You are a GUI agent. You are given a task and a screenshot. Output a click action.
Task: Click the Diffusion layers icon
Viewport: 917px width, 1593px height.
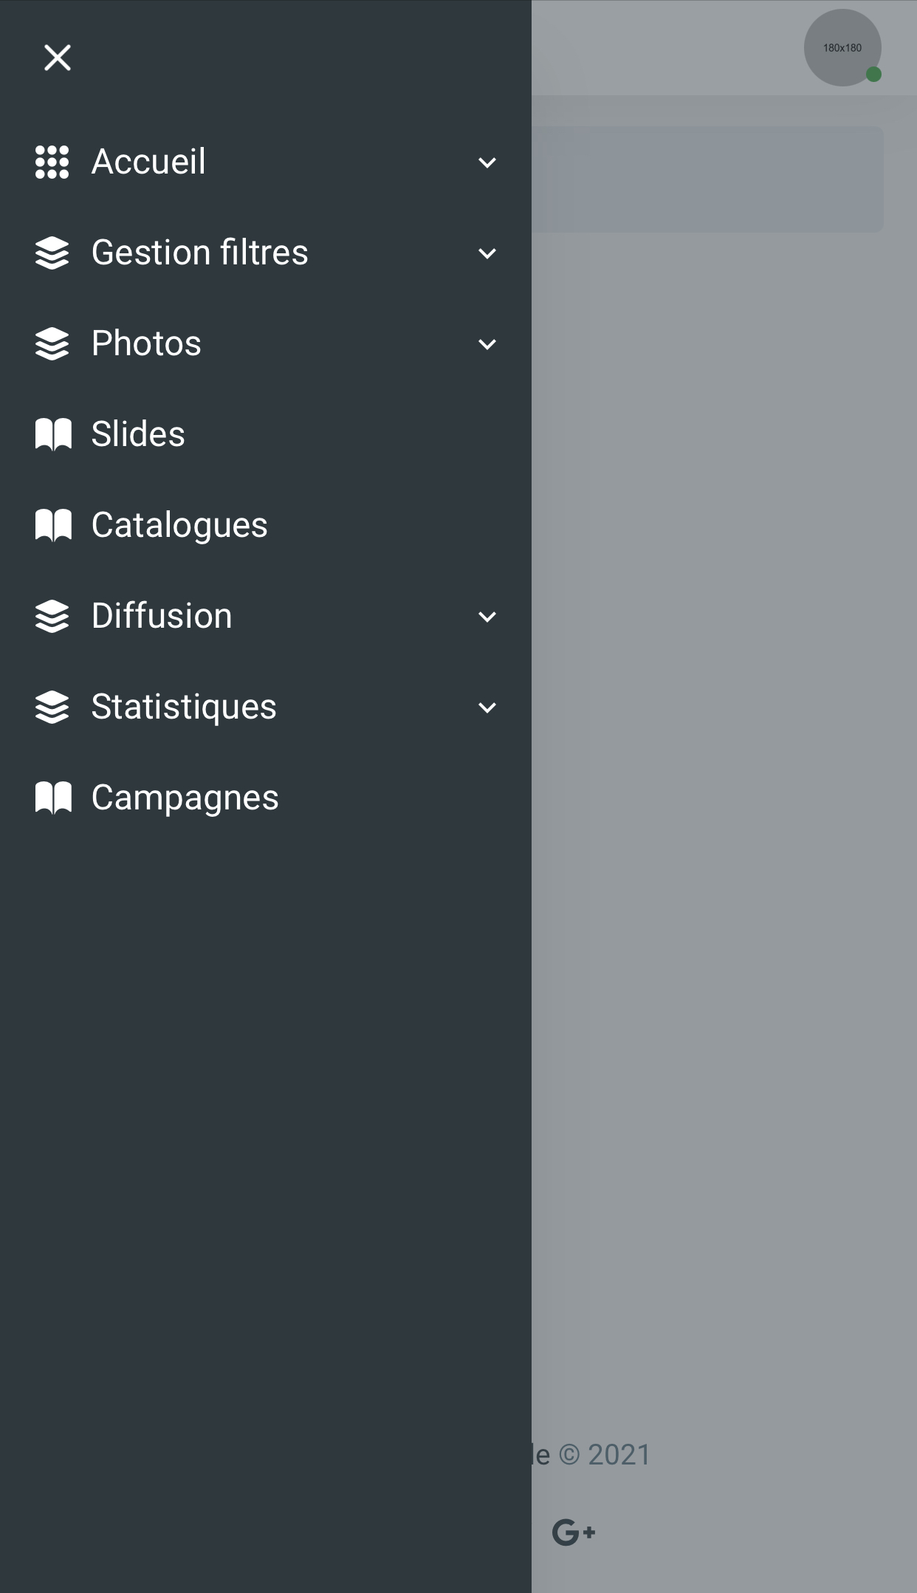pos(52,617)
